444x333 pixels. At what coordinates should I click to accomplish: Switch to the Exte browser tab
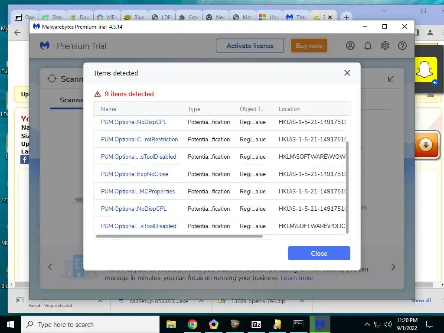point(189,17)
